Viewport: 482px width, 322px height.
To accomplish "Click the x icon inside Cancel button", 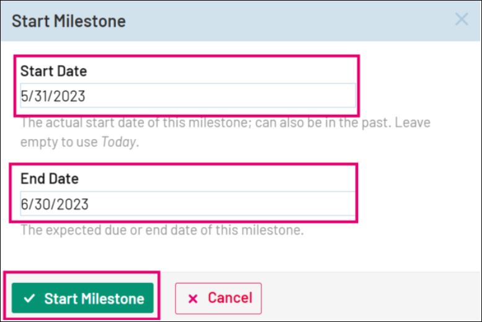I will click(x=193, y=298).
